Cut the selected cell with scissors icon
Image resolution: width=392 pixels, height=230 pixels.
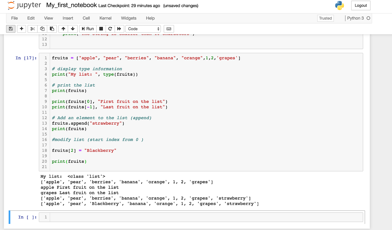tap(32, 28)
